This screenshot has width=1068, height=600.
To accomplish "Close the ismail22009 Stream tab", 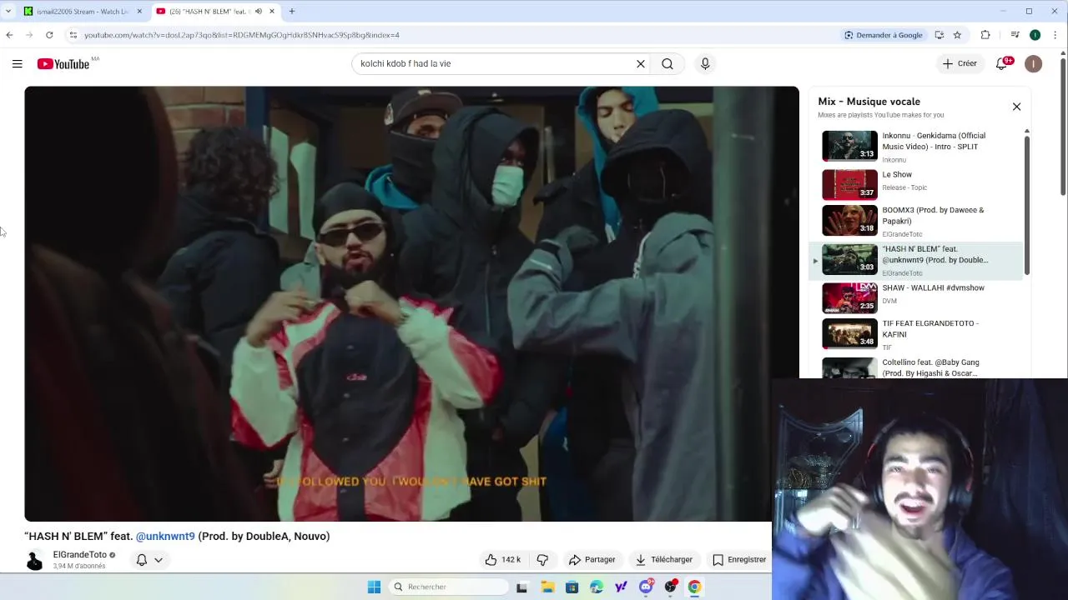I will [x=139, y=12].
